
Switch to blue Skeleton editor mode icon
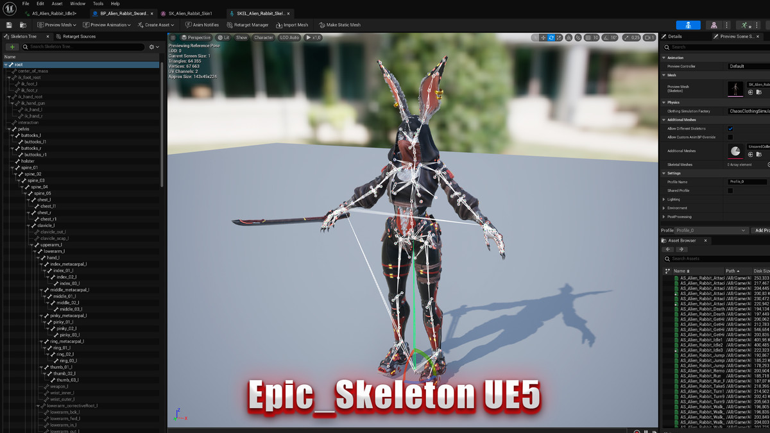pyautogui.click(x=688, y=25)
